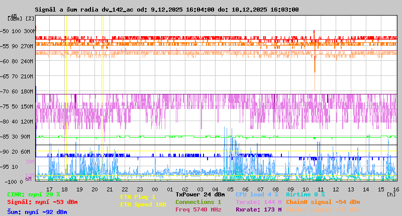
Task: Click the "Freq 5740 MHz" legend label
Action: [198, 209]
